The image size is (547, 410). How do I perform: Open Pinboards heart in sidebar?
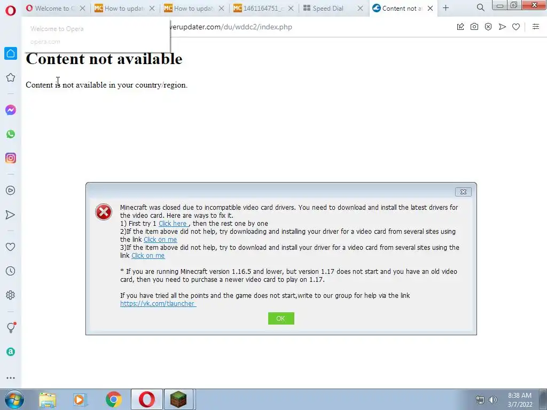tap(11, 247)
